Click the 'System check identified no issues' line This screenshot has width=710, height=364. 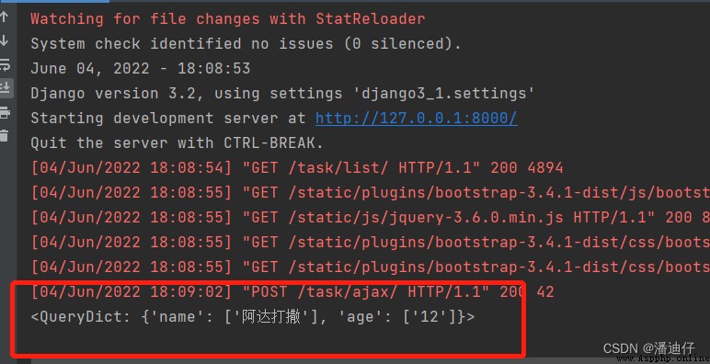pos(246,44)
